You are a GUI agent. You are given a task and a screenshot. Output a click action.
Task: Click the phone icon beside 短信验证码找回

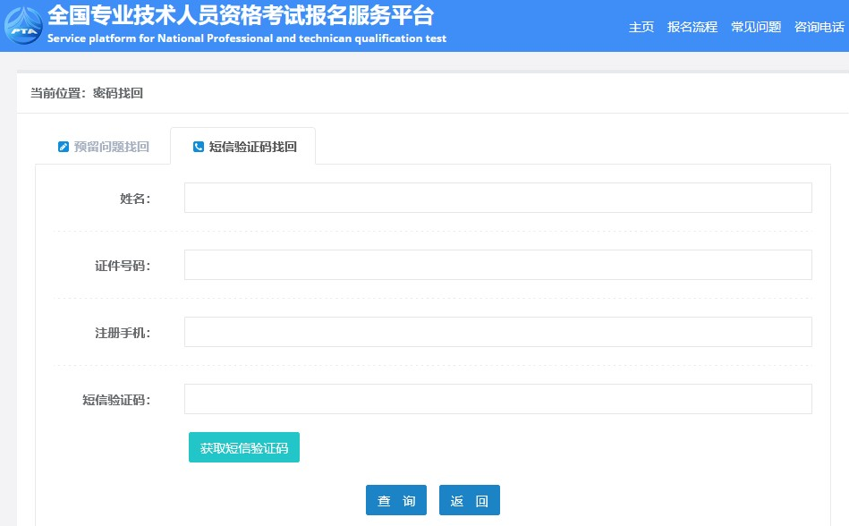tap(199, 147)
